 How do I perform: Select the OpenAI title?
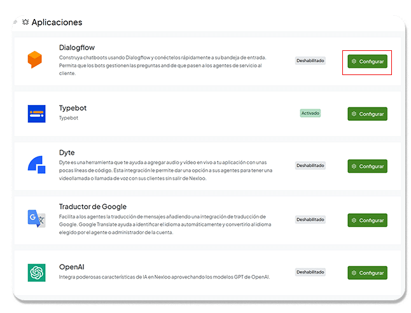point(71,267)
